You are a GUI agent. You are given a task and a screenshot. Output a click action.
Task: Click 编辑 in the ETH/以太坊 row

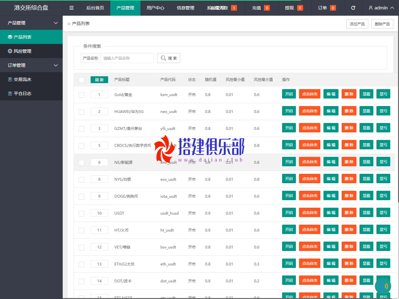coord(331,263)
